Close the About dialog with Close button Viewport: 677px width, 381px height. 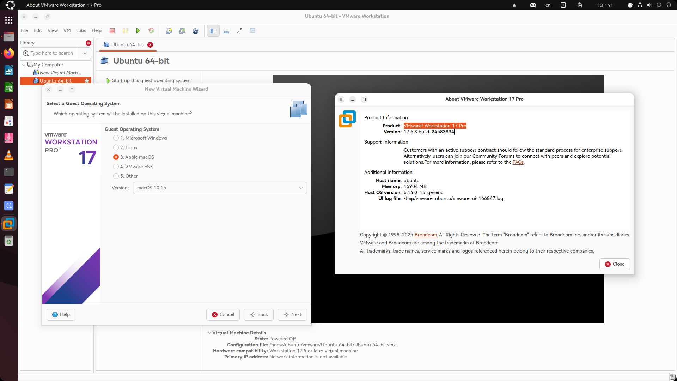(x=615, y=264)
